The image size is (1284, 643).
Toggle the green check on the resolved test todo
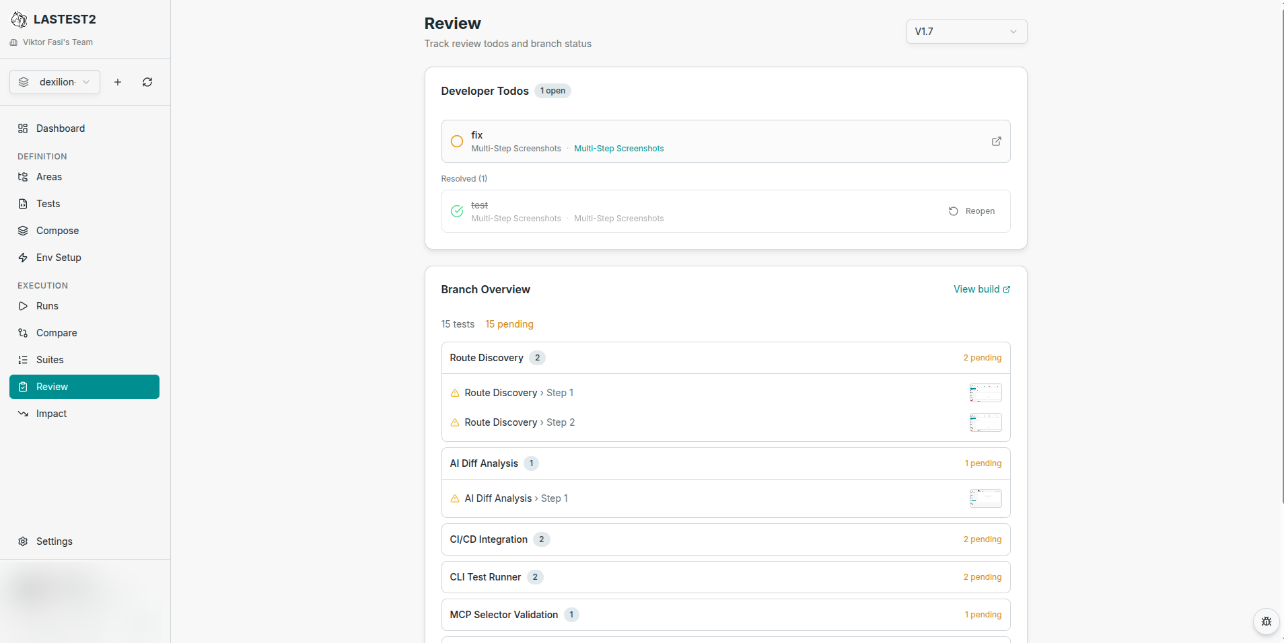click(457, 211)
